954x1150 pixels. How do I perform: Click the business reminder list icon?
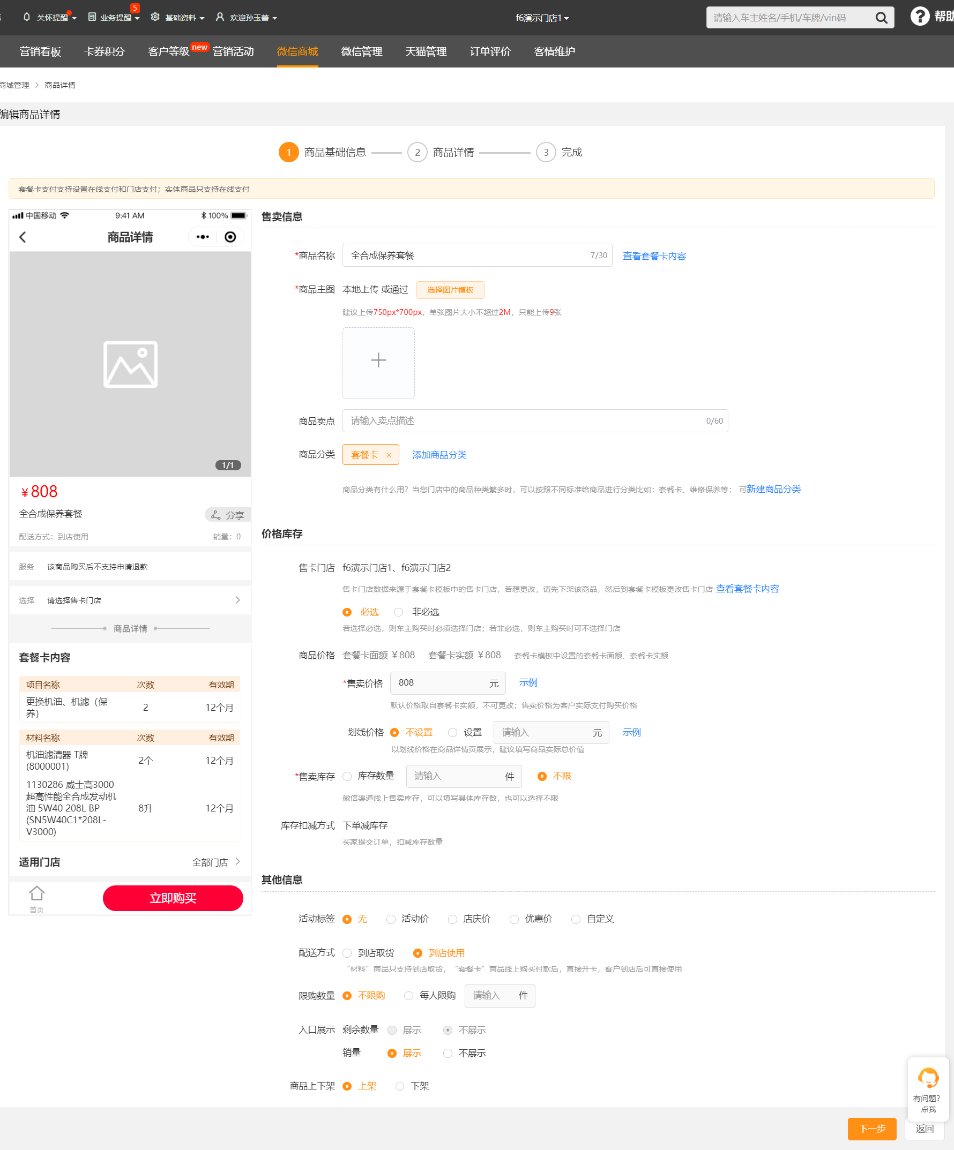pos(92,17)
